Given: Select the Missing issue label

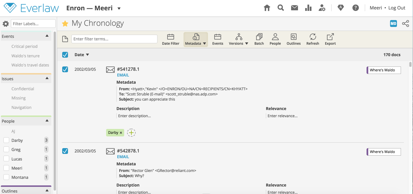Looking at the screenshot, I should (x=18, y=98).
